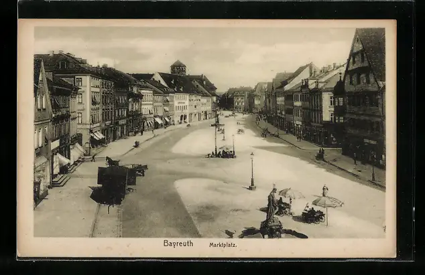The height and width of the screenshot is (275, 425).
Task: Select the large striped market umbrella
Action: 327,201
